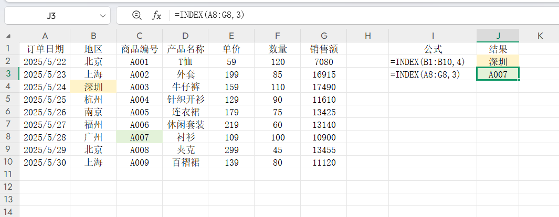Select the 连衣裙 product cell
The height and width of the screenshot is (217, 559).
click(x=185, y=112)
